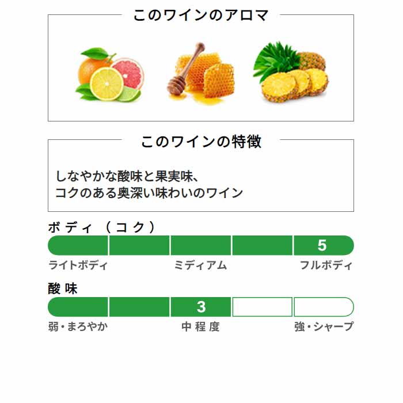Image resolution: width=403 pixels, height=403 pixels.
Task: Click the middle segment of body bar
Action: point(201,245)
